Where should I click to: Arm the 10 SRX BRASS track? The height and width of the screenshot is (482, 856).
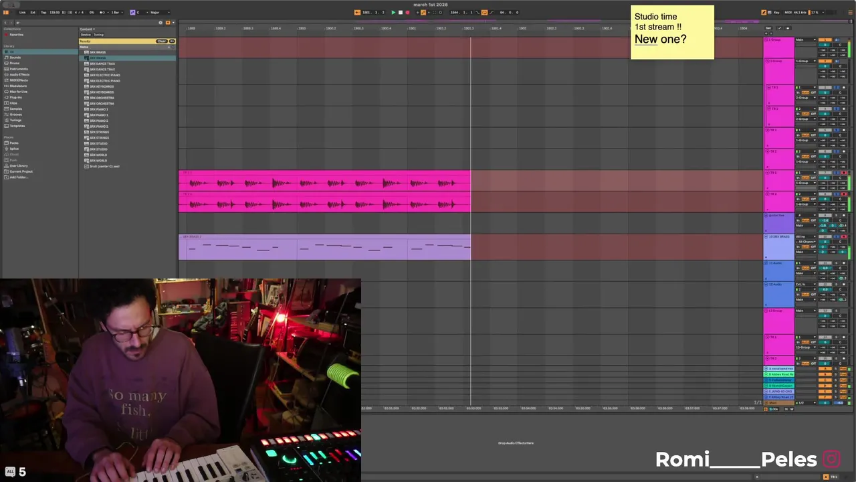(x=844, y=236)
